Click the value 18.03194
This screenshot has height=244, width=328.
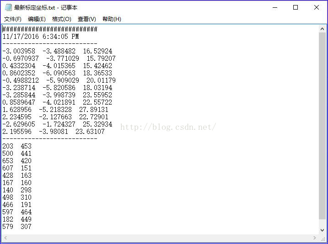click(x=97, y=88)
